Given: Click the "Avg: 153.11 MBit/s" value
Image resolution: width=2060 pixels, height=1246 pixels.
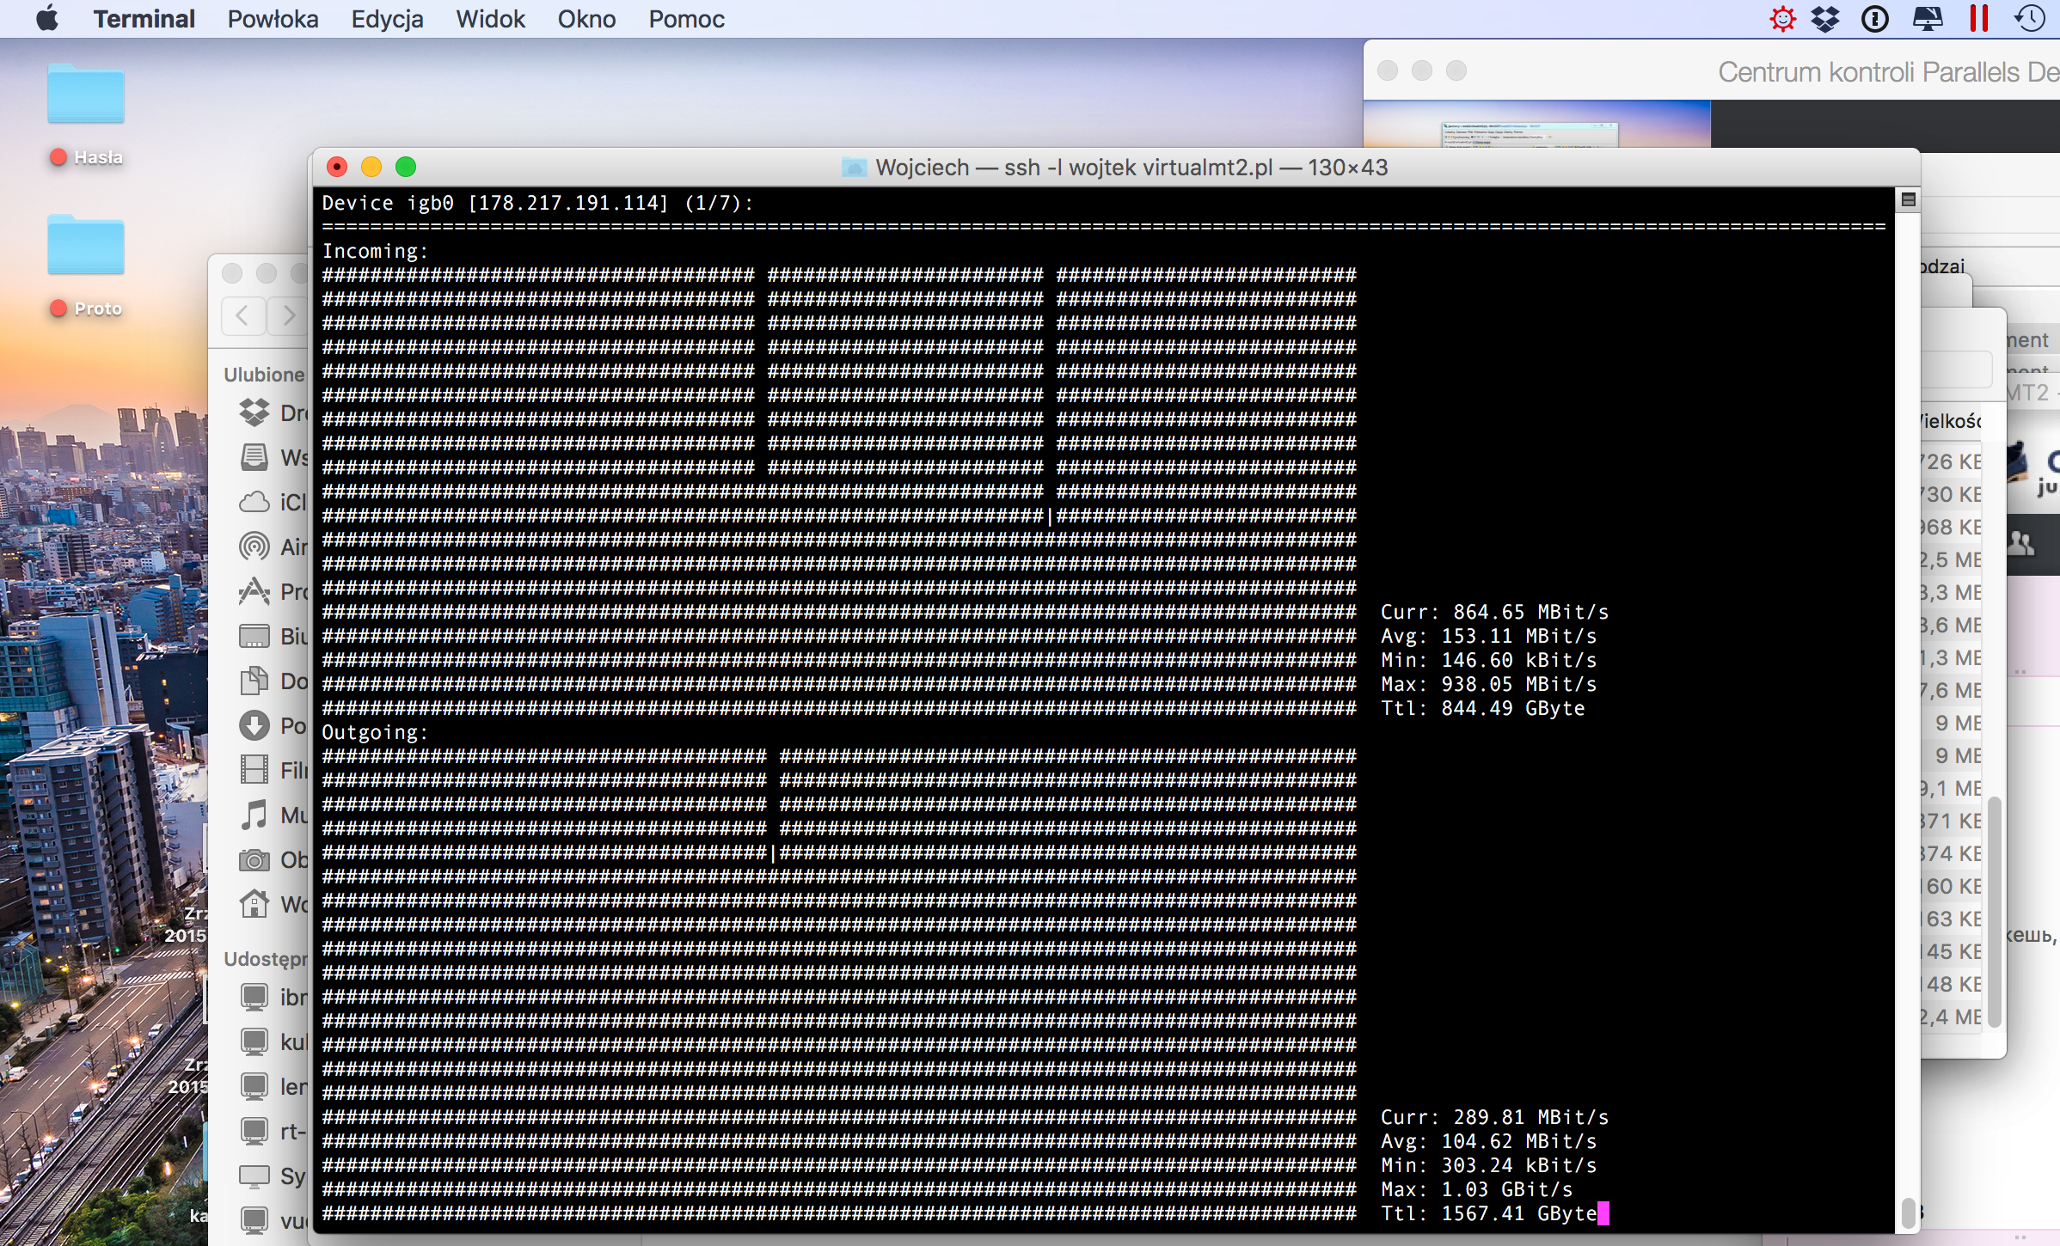Looking at the screenshot, I should tap(1488, 637).
